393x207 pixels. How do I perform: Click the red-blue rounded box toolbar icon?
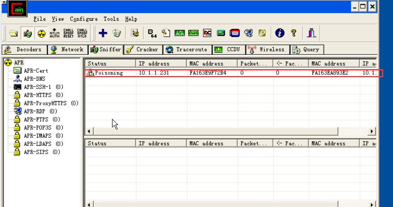tap(235, 33)
